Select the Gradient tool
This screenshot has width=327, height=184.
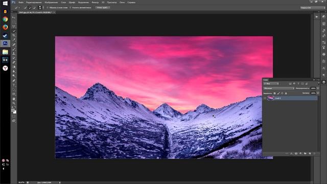pyautogui.click(x=14, y=67)
